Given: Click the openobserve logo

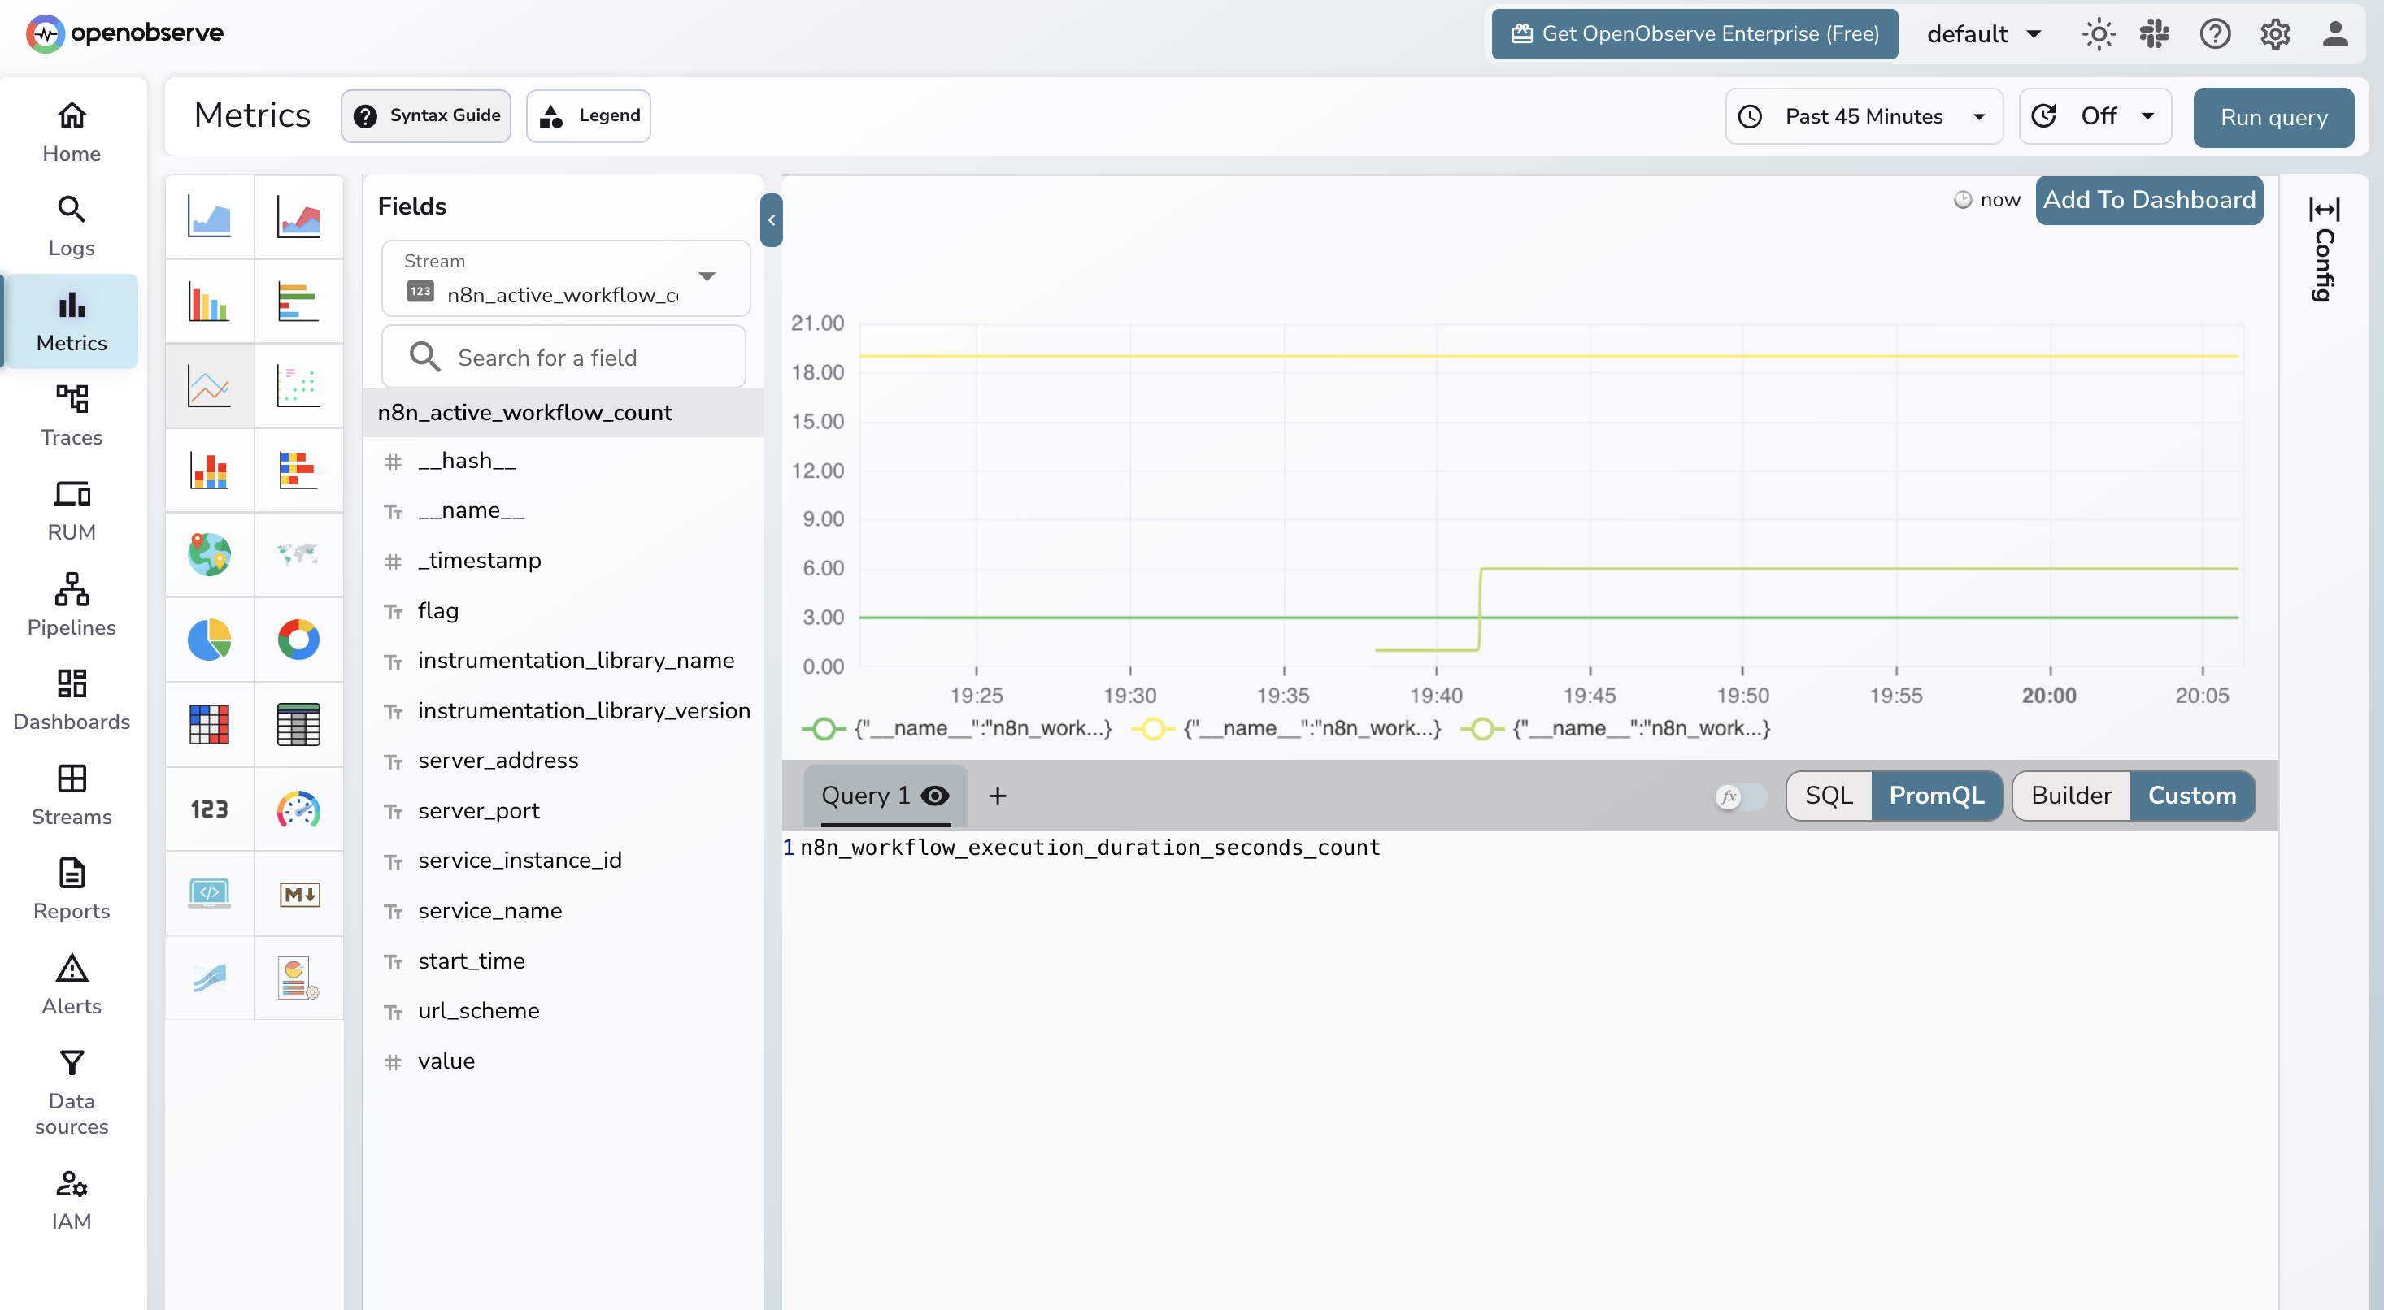Looking at the screenshot, I should (125, 33).
